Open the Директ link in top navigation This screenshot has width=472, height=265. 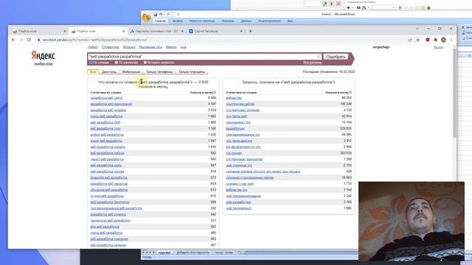point(93,47)
